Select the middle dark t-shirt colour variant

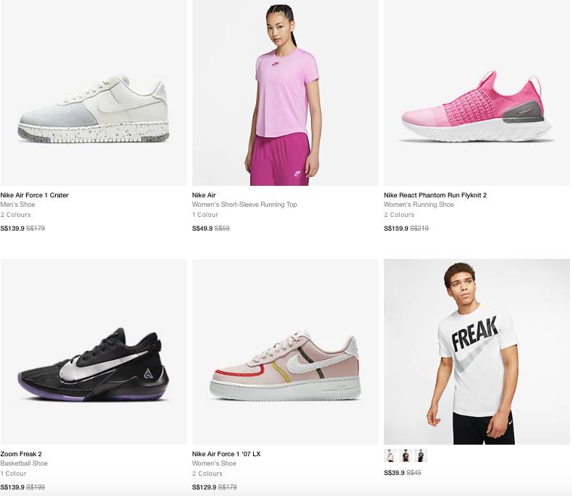point(406,456)
